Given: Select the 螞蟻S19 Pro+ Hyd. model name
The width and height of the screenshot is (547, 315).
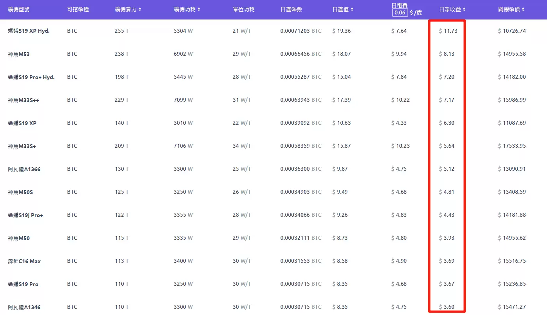Looking at the screenshot, I should point(30,77).
